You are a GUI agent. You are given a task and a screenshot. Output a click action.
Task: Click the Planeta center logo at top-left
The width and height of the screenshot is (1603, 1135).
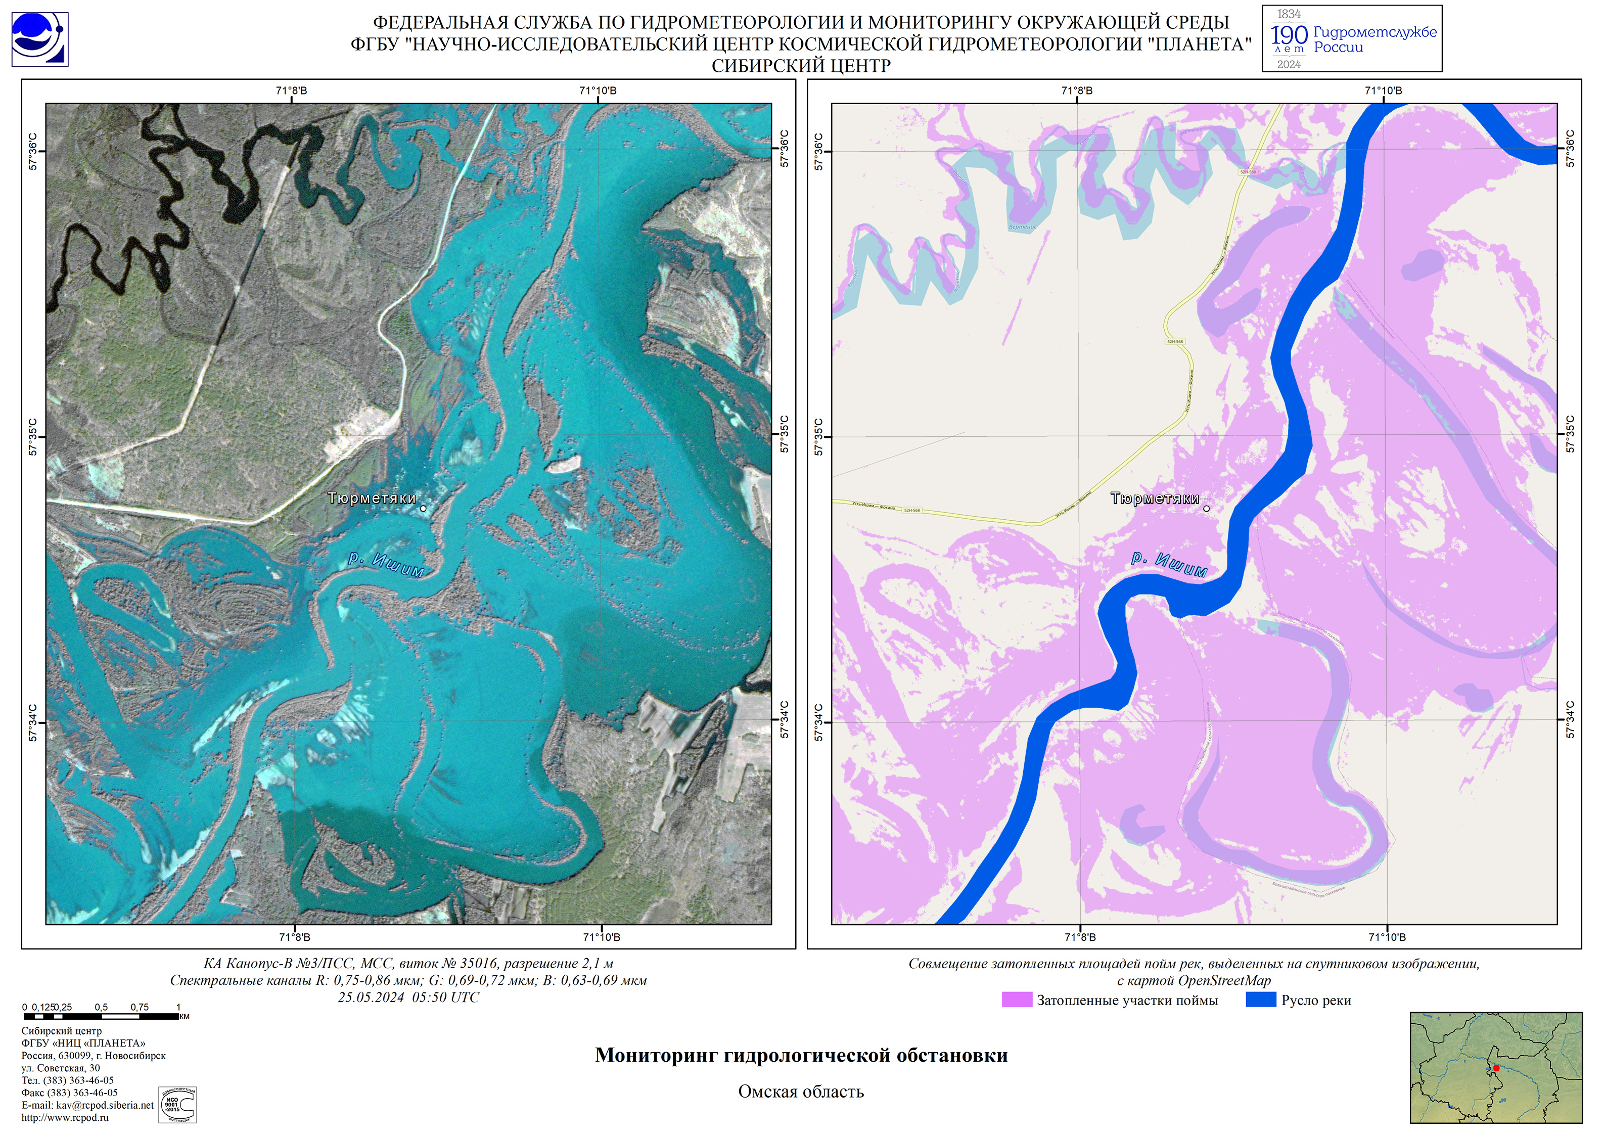pyautogui.click(x=40, y=39)
